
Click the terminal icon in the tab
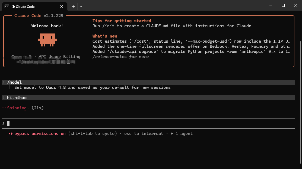click(7, 6)
